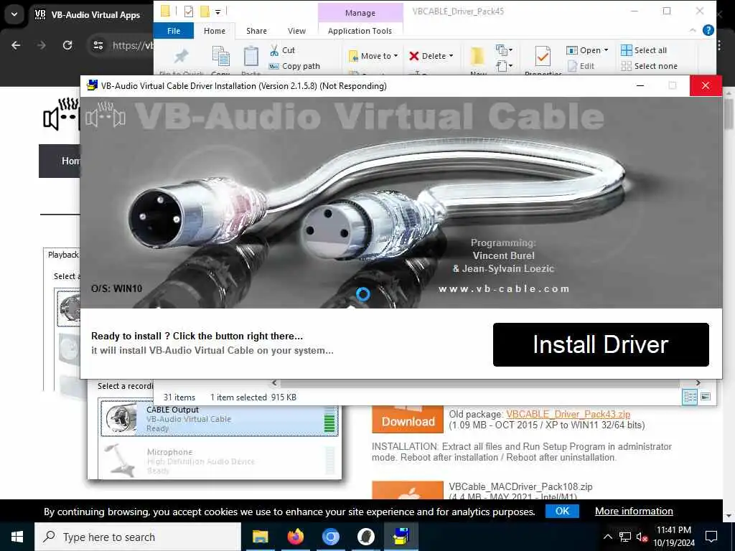735x551 pixels.
Task: Expand the Easy access dropdown icon
Action: tap(505, 66)
